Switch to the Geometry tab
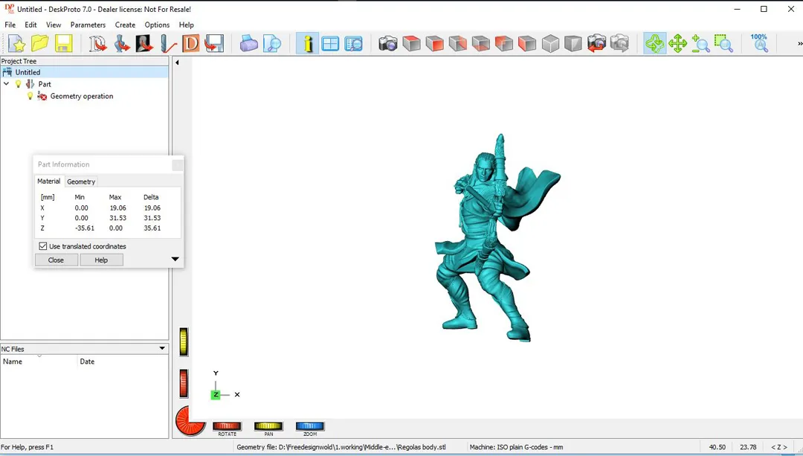This screenshot has width=803, height=456. [81, 182]
